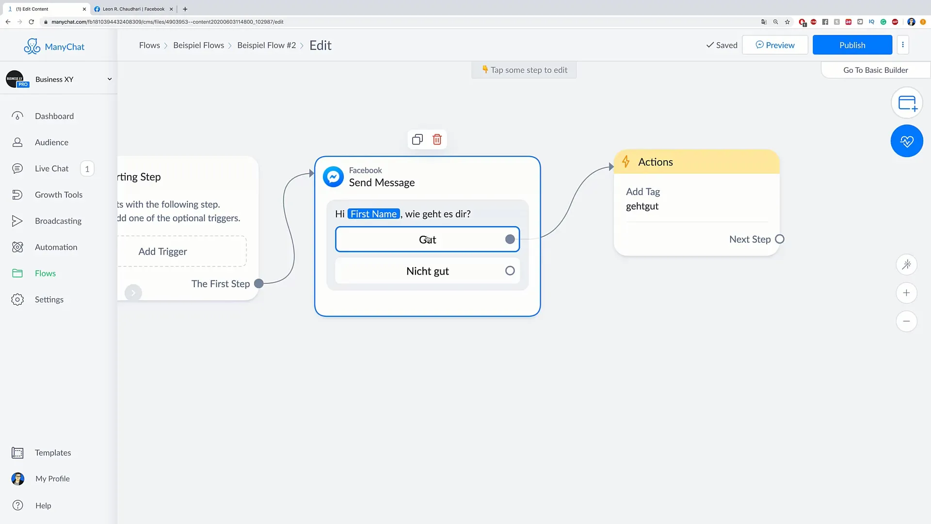The height and width of the screenshot is (524, 931).
Task: Click the Broadcasting icon in sidebar
Action: pyautogui.click(x=17, y=220)
